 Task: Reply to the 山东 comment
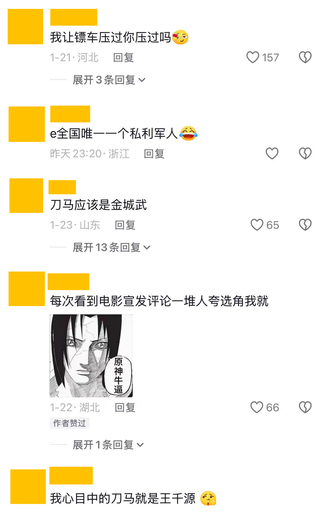[125, 225]
